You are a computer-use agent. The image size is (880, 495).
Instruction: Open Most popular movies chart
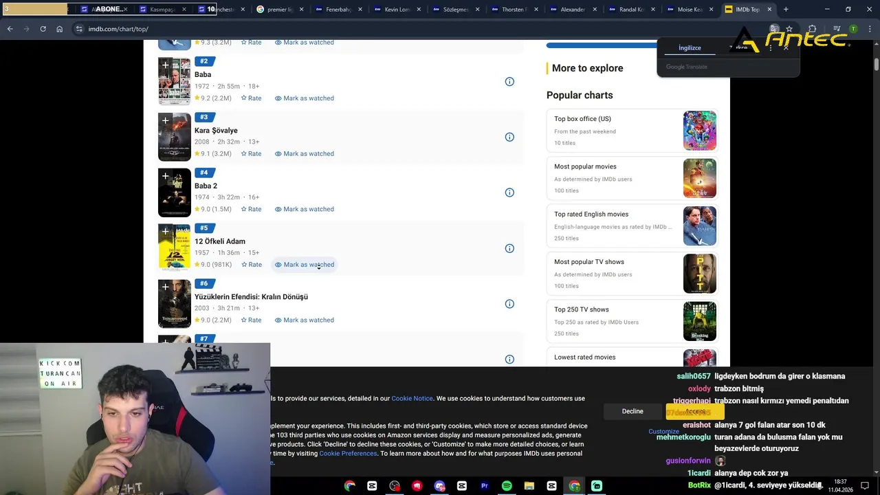pyautogui.click(x=632, y=178)
